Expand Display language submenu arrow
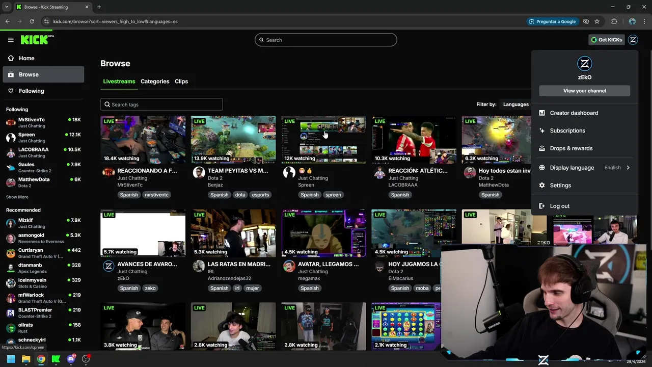This screenshot has height=367, width=652. tap(628, 168)
